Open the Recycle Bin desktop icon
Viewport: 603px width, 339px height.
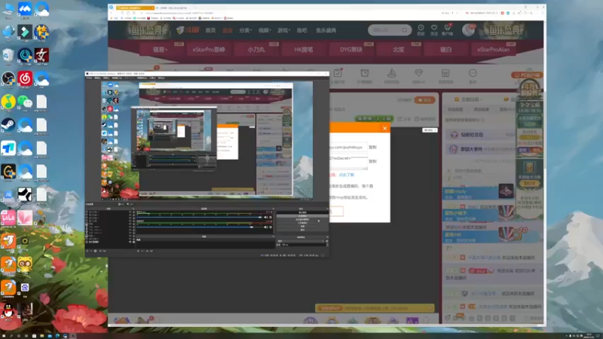coord(8,55)
